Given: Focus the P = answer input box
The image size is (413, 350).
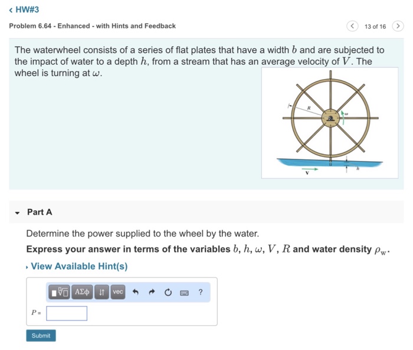Looking at the screenshot, I should point(67,313).
